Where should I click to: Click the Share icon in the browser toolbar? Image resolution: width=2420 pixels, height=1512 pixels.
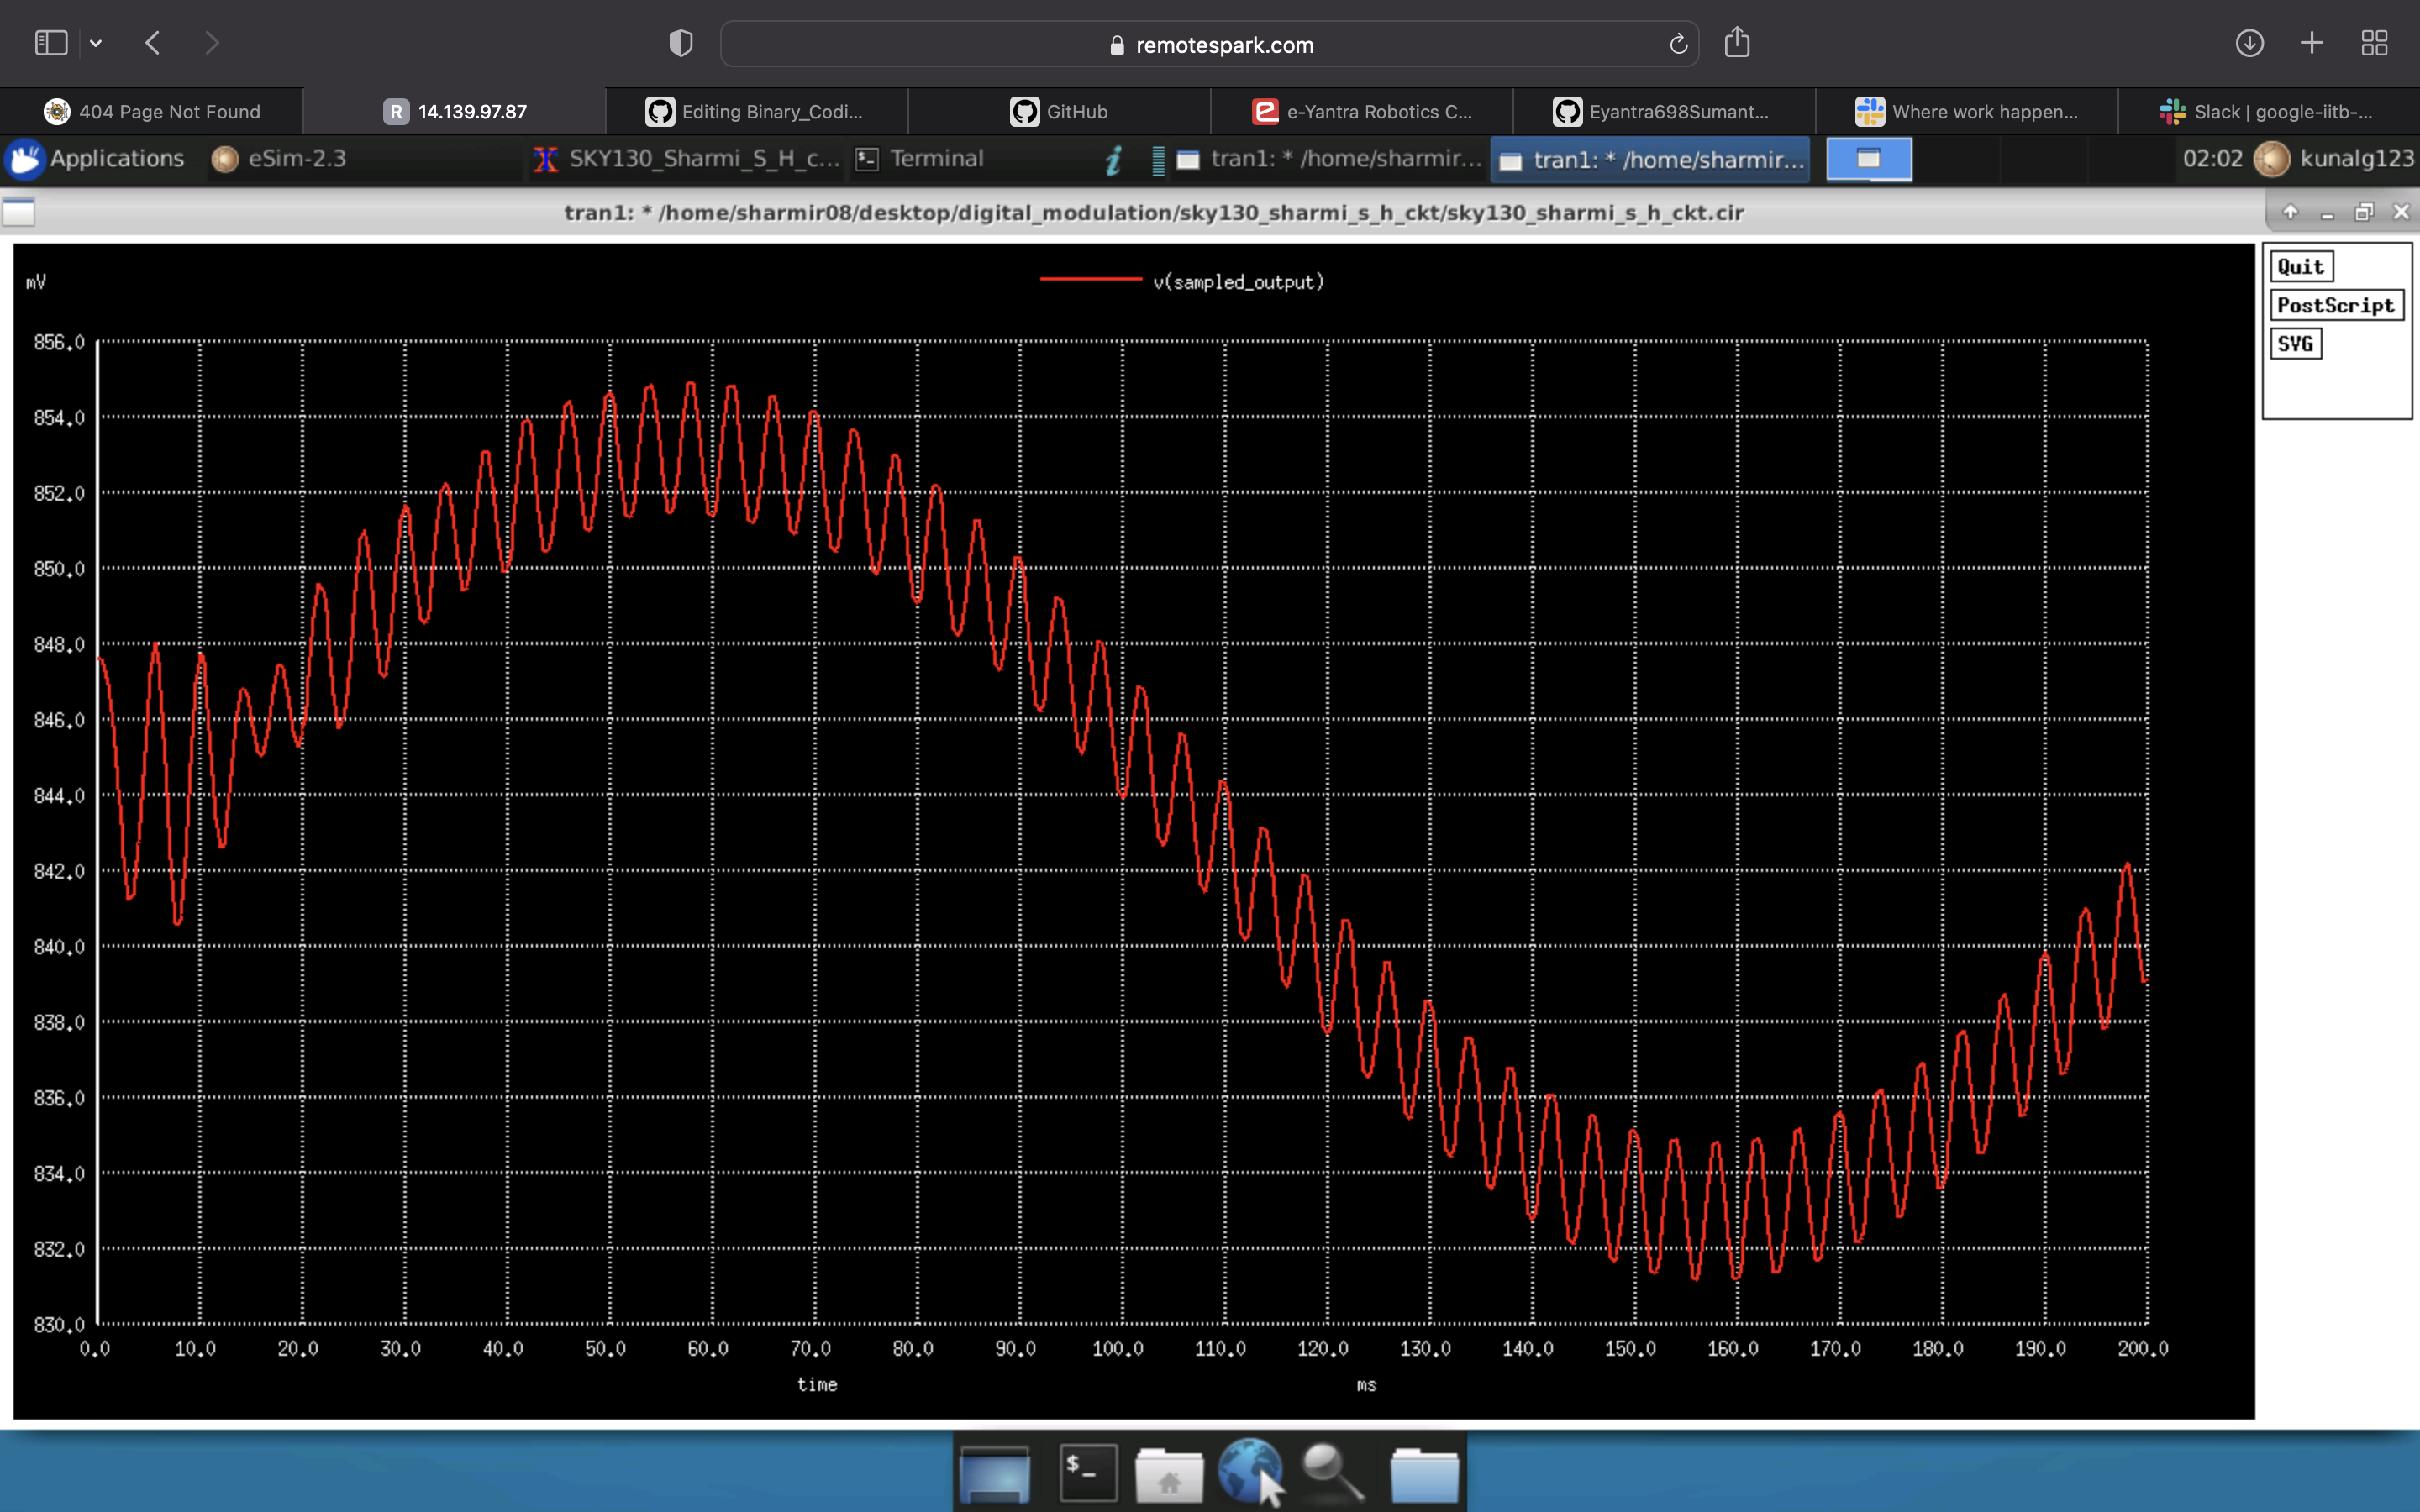pos(1736,42)
